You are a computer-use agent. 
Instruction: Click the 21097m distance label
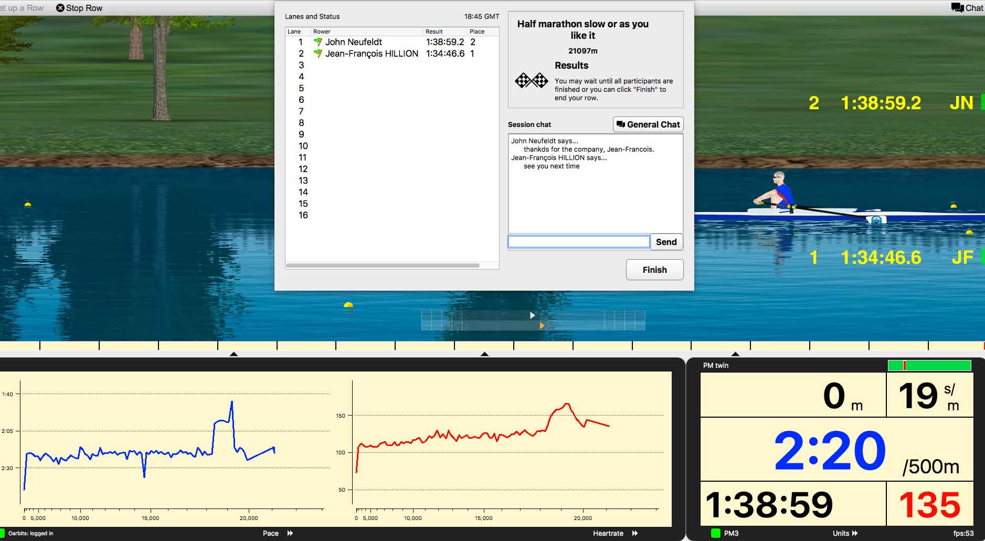pyautogui.click(x=583, y=51)
